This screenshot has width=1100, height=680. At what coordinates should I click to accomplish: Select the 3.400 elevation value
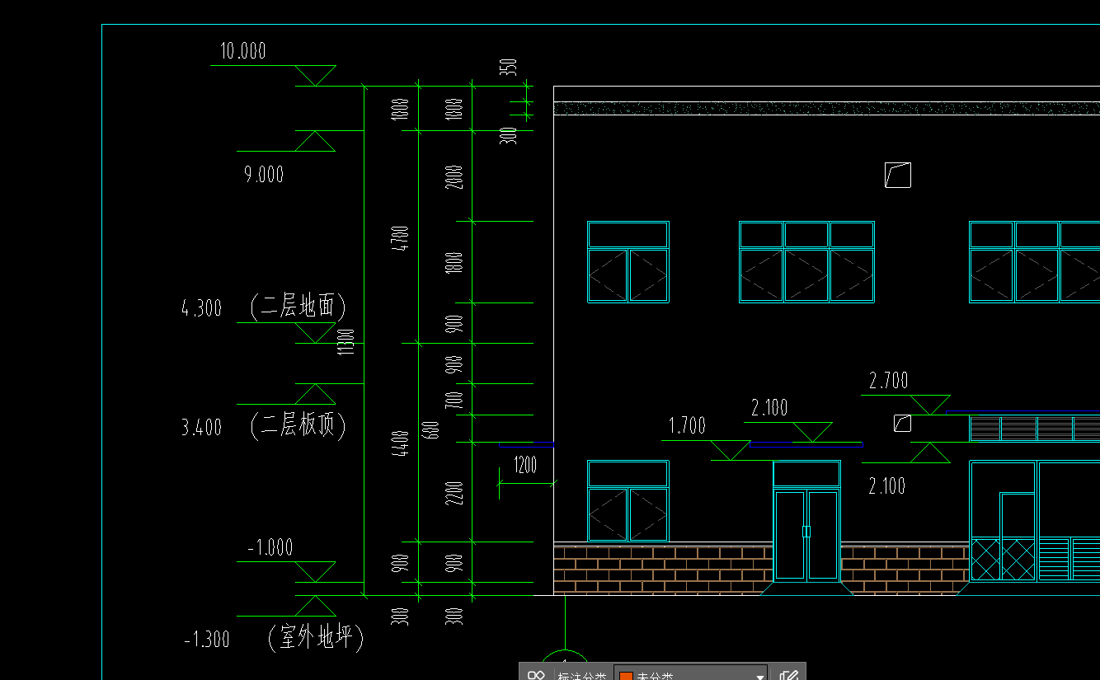(202, 427)
